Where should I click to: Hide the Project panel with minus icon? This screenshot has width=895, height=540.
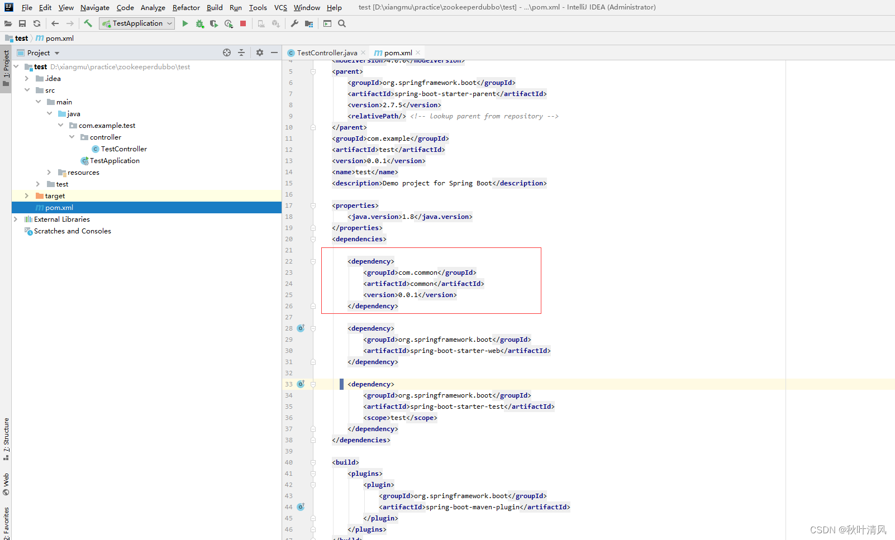coord(274,52)
